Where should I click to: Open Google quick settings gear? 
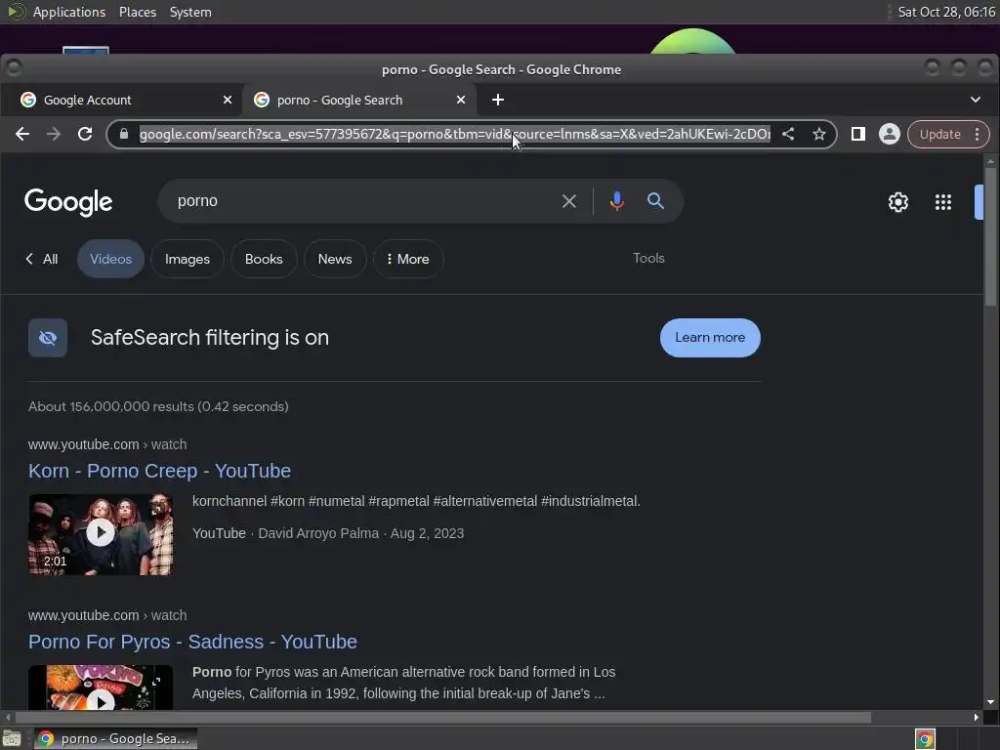click(x=898, y=202)
